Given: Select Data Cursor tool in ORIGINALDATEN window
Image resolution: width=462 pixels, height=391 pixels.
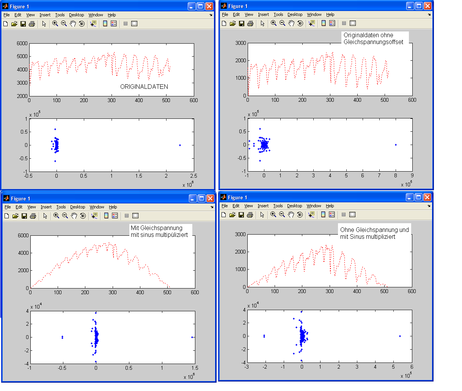Looking at the screenshot, I should point(93,24).
